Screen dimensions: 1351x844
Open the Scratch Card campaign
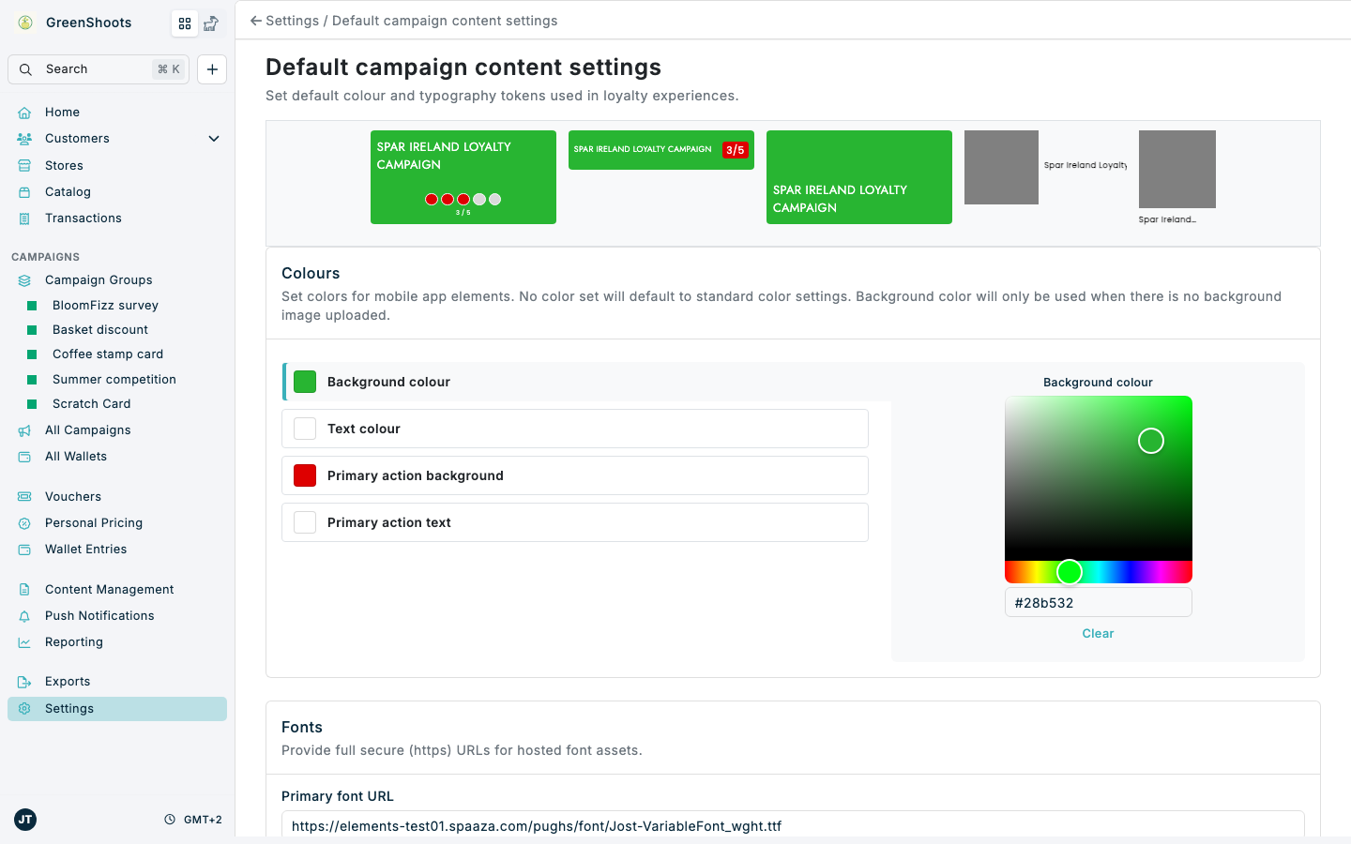[x=92, y=404]
